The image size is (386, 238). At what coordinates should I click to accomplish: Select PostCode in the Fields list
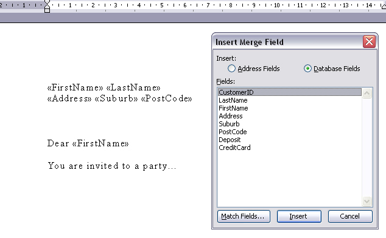tap(290, 132)
